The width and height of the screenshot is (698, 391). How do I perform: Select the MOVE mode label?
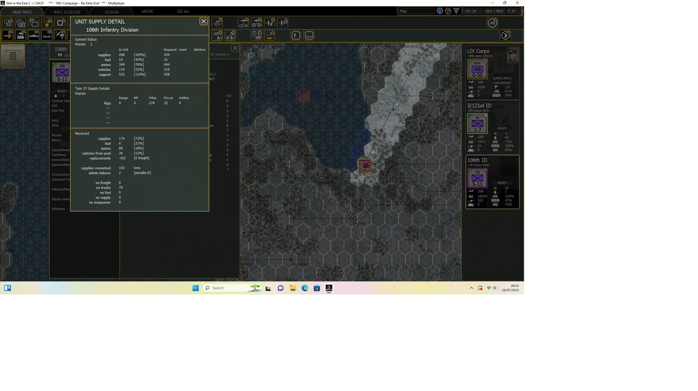click(x=147, y=11)
